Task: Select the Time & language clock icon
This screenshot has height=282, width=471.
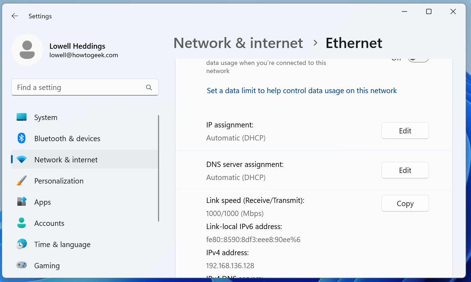Action: click(x=22, y=244)
